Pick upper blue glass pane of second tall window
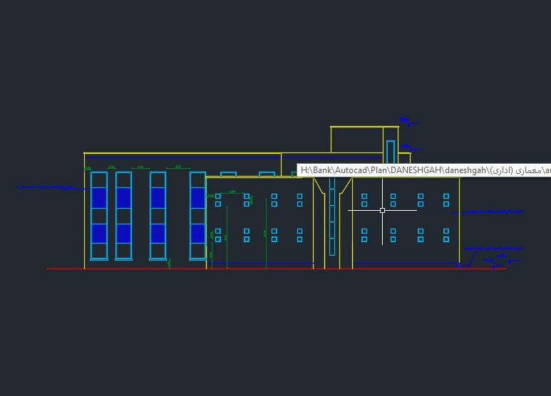Viewport: 551px width, 396px height. (x=123, y=197)
